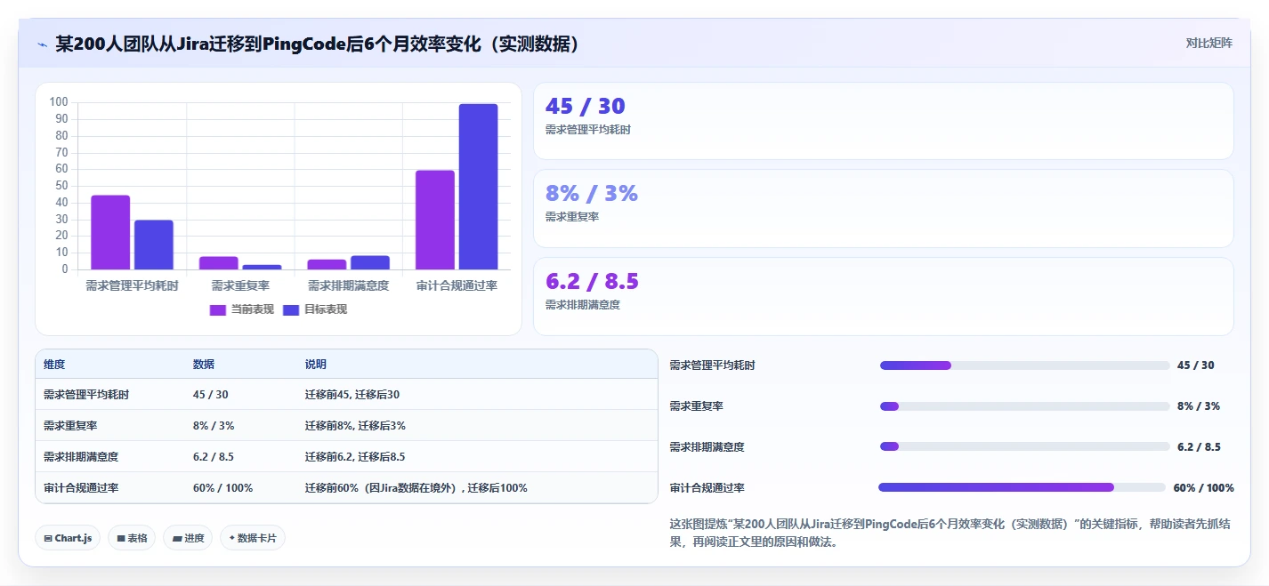This screenshot has width=1269, height=586.
Task: Click the Chart.js tag icon
Action: 48,538
